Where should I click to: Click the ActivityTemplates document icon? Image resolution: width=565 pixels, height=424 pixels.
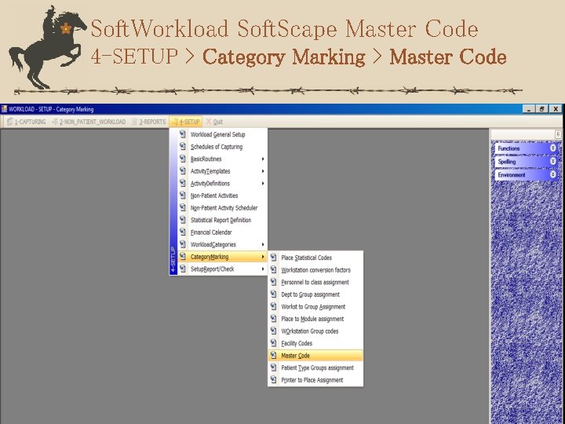(x=183, y=171)
